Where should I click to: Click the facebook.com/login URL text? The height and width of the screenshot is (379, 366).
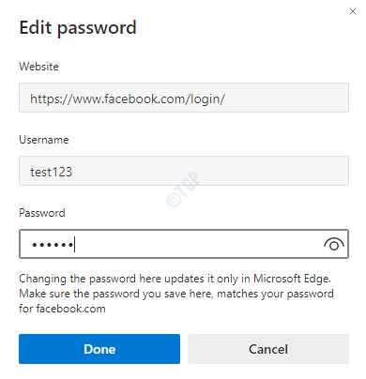[128, 99]
